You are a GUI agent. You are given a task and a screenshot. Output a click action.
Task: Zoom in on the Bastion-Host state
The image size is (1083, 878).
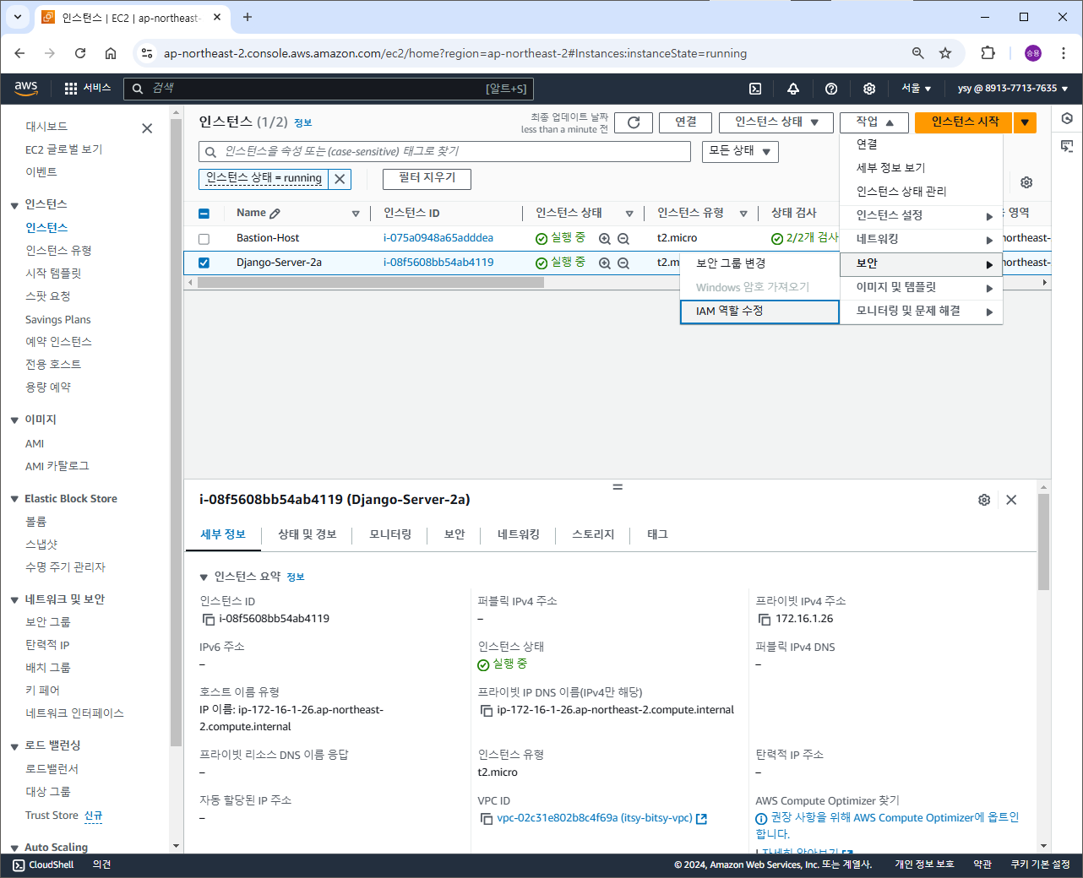click(x=605, y=239)
